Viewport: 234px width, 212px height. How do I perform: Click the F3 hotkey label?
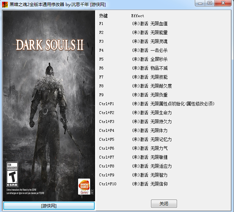tap(101, 41)
